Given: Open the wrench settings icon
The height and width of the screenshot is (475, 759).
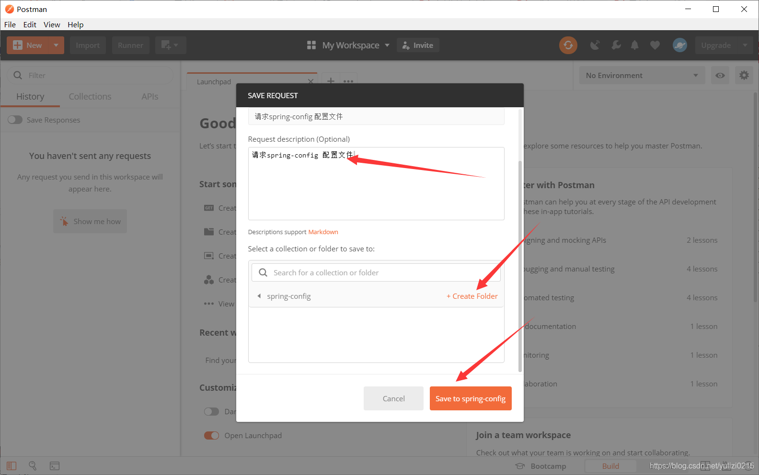Looking at the screenshot, I should 616,45.
